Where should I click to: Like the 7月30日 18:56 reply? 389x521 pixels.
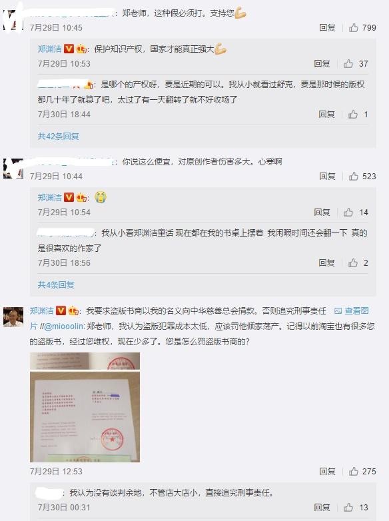click(x=353, y=262)
